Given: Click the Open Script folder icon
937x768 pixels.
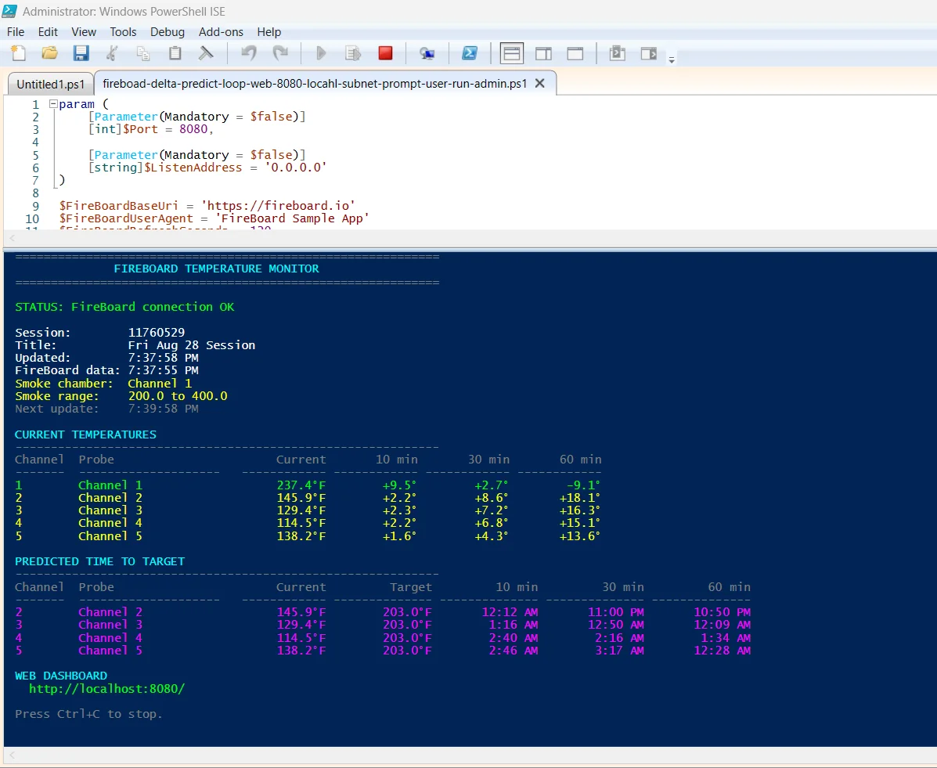Looking at the screenshot, I should click(x=49, y=53).
